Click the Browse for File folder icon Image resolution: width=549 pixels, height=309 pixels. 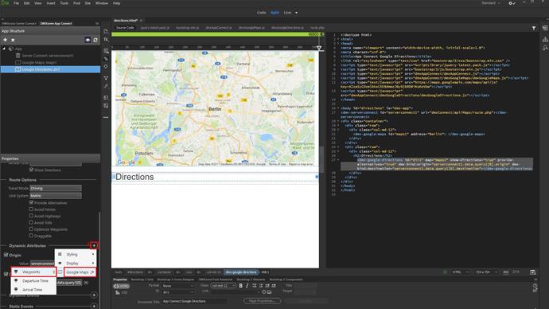269,291
